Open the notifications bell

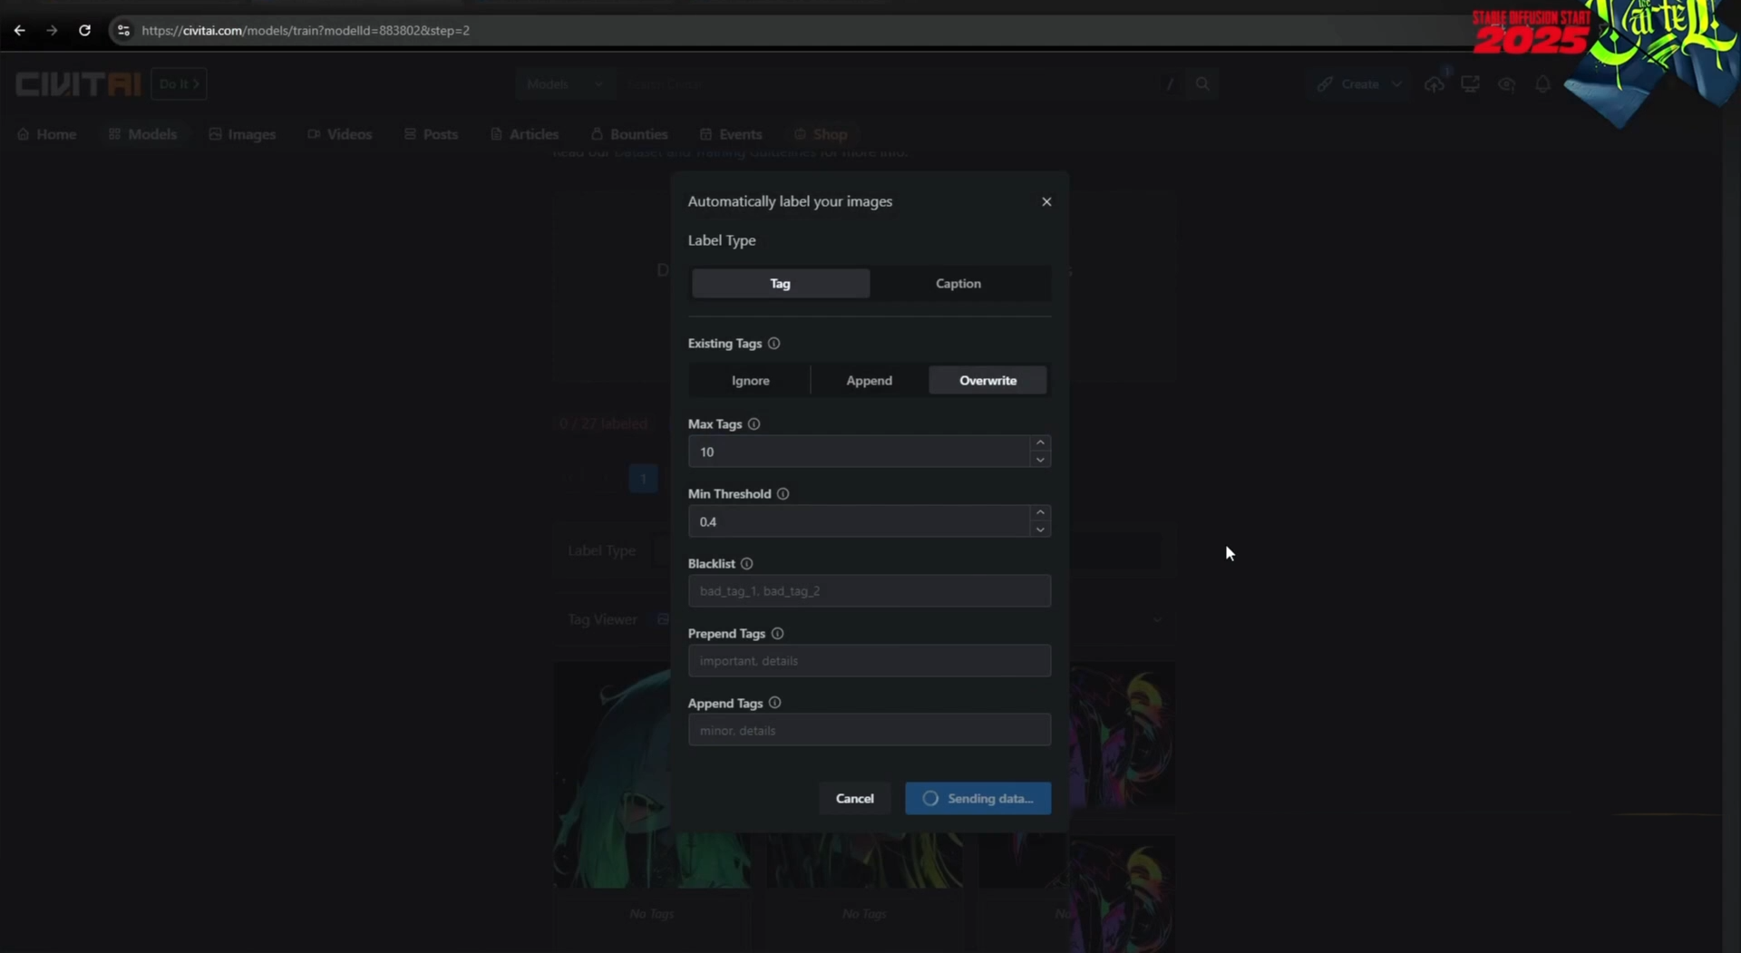tap(1542, 84)
